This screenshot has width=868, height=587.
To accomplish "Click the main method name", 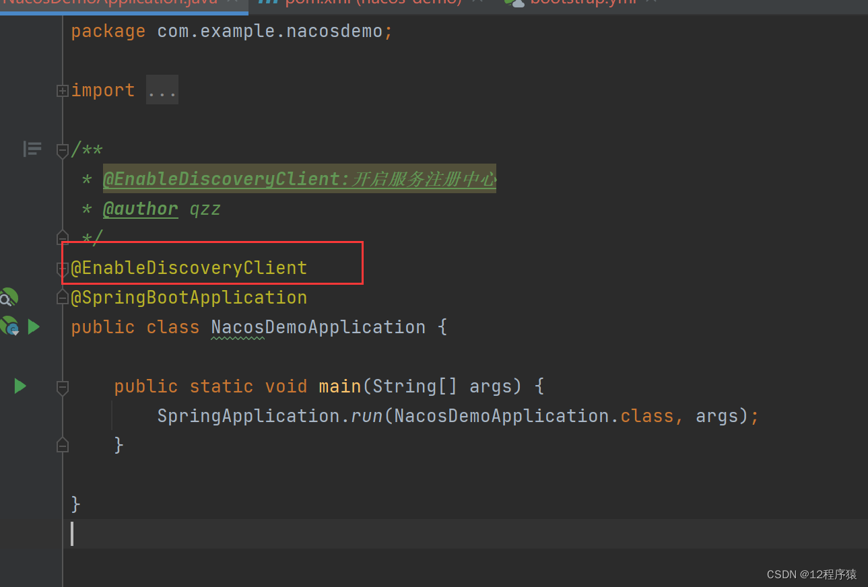I will (x=340, y=386).
